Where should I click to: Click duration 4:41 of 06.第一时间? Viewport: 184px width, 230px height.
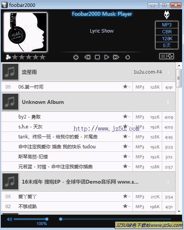pyautogui.click(x=169, y=87)
